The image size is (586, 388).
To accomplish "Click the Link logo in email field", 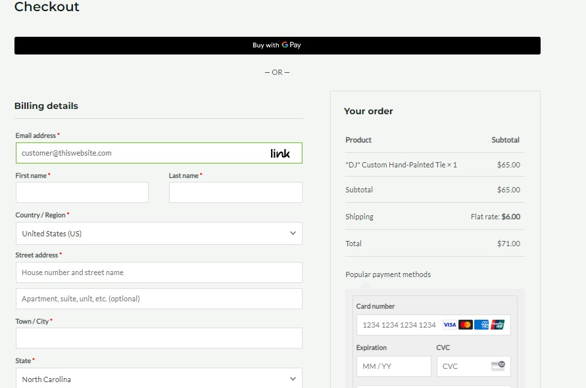I will click(x=280, y=153).
